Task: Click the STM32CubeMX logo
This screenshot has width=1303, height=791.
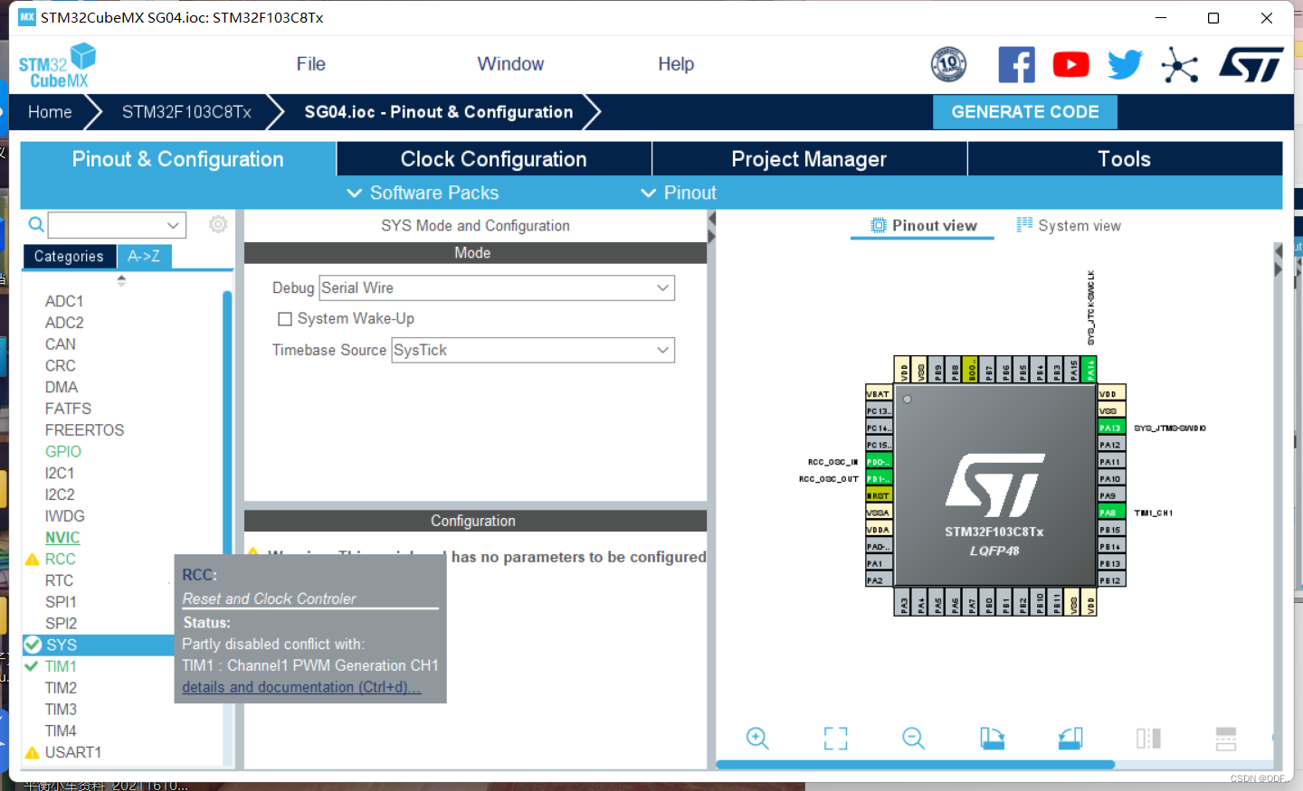Action: tap(57, 65)
